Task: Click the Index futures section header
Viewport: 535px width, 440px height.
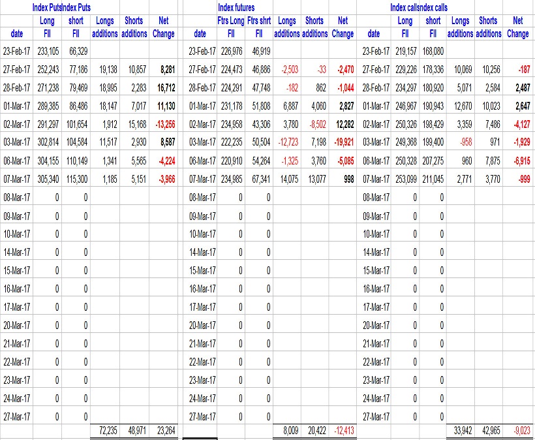Action: 236,8
